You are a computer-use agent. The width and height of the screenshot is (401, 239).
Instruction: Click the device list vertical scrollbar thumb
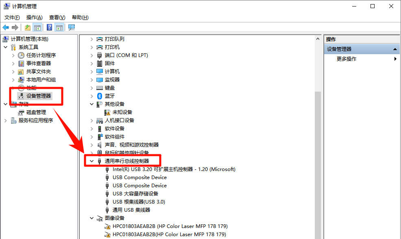pyautogui.click(x=318, y=165)
